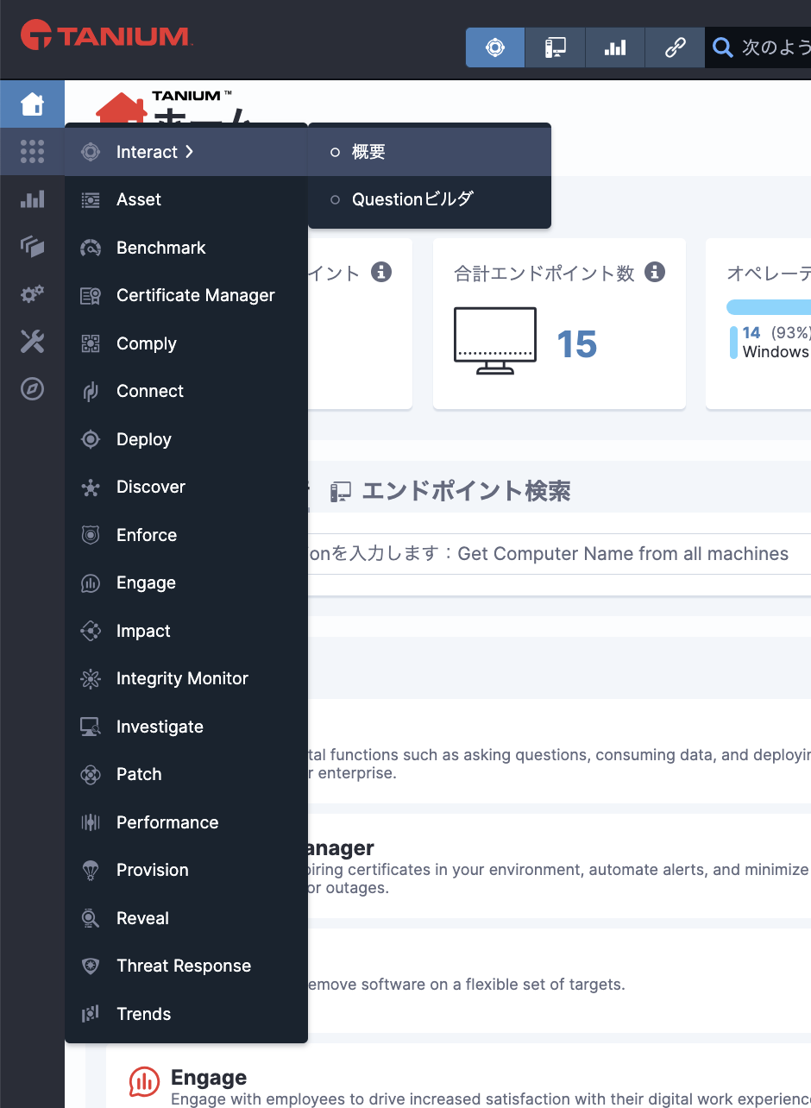The height and width of the screenshot is (1108, 811).
Task: Launch Threat Response from the menu
Action: click(x=186, y=966)
